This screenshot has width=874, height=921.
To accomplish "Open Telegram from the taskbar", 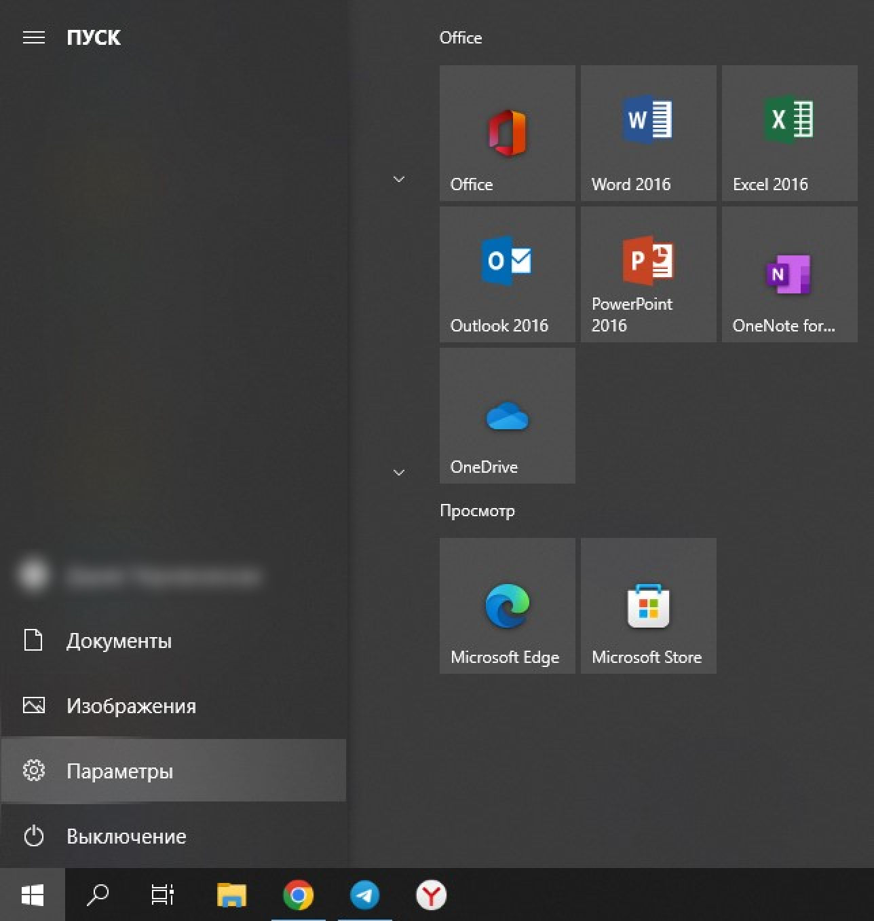I will pos(364,895).
